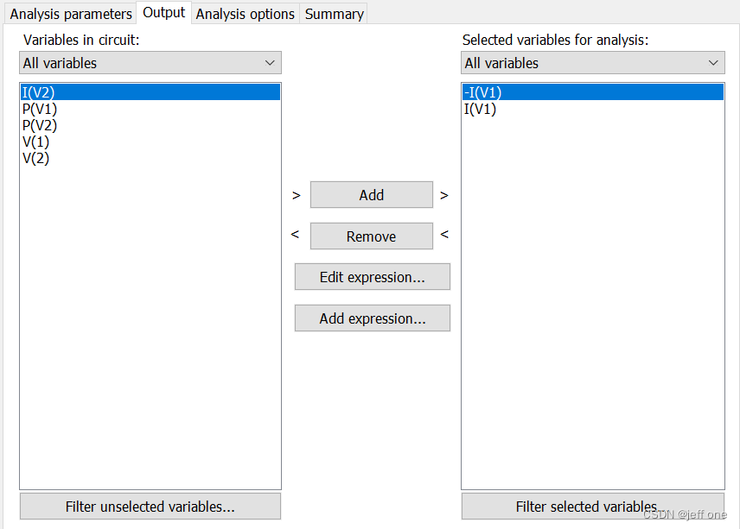Image resolution: width=740 pixels, height=529 pixels.
Task: Open Edit expression dialog
Action: click(x=372, y=277)
